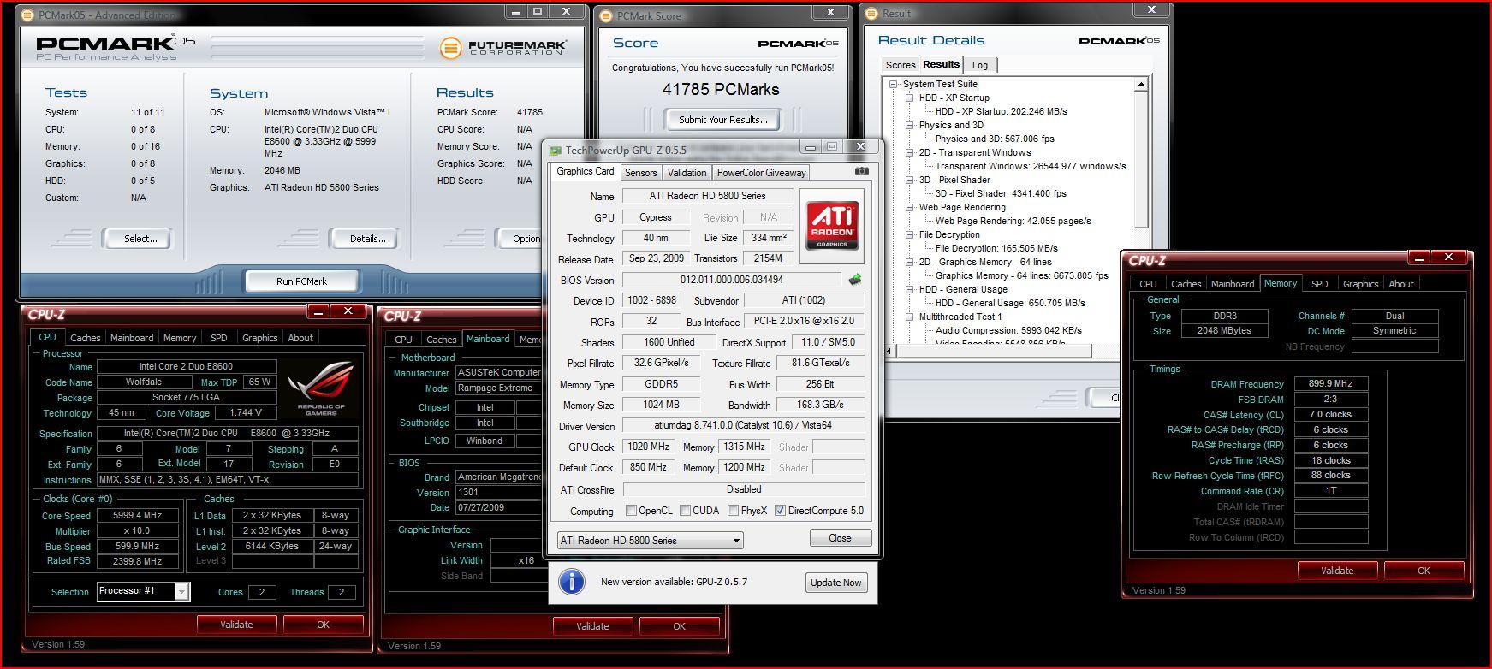The image size is (1492, 669).
Task: Click Validate in CPU-Z Memory window
Action: [1336, 571]
